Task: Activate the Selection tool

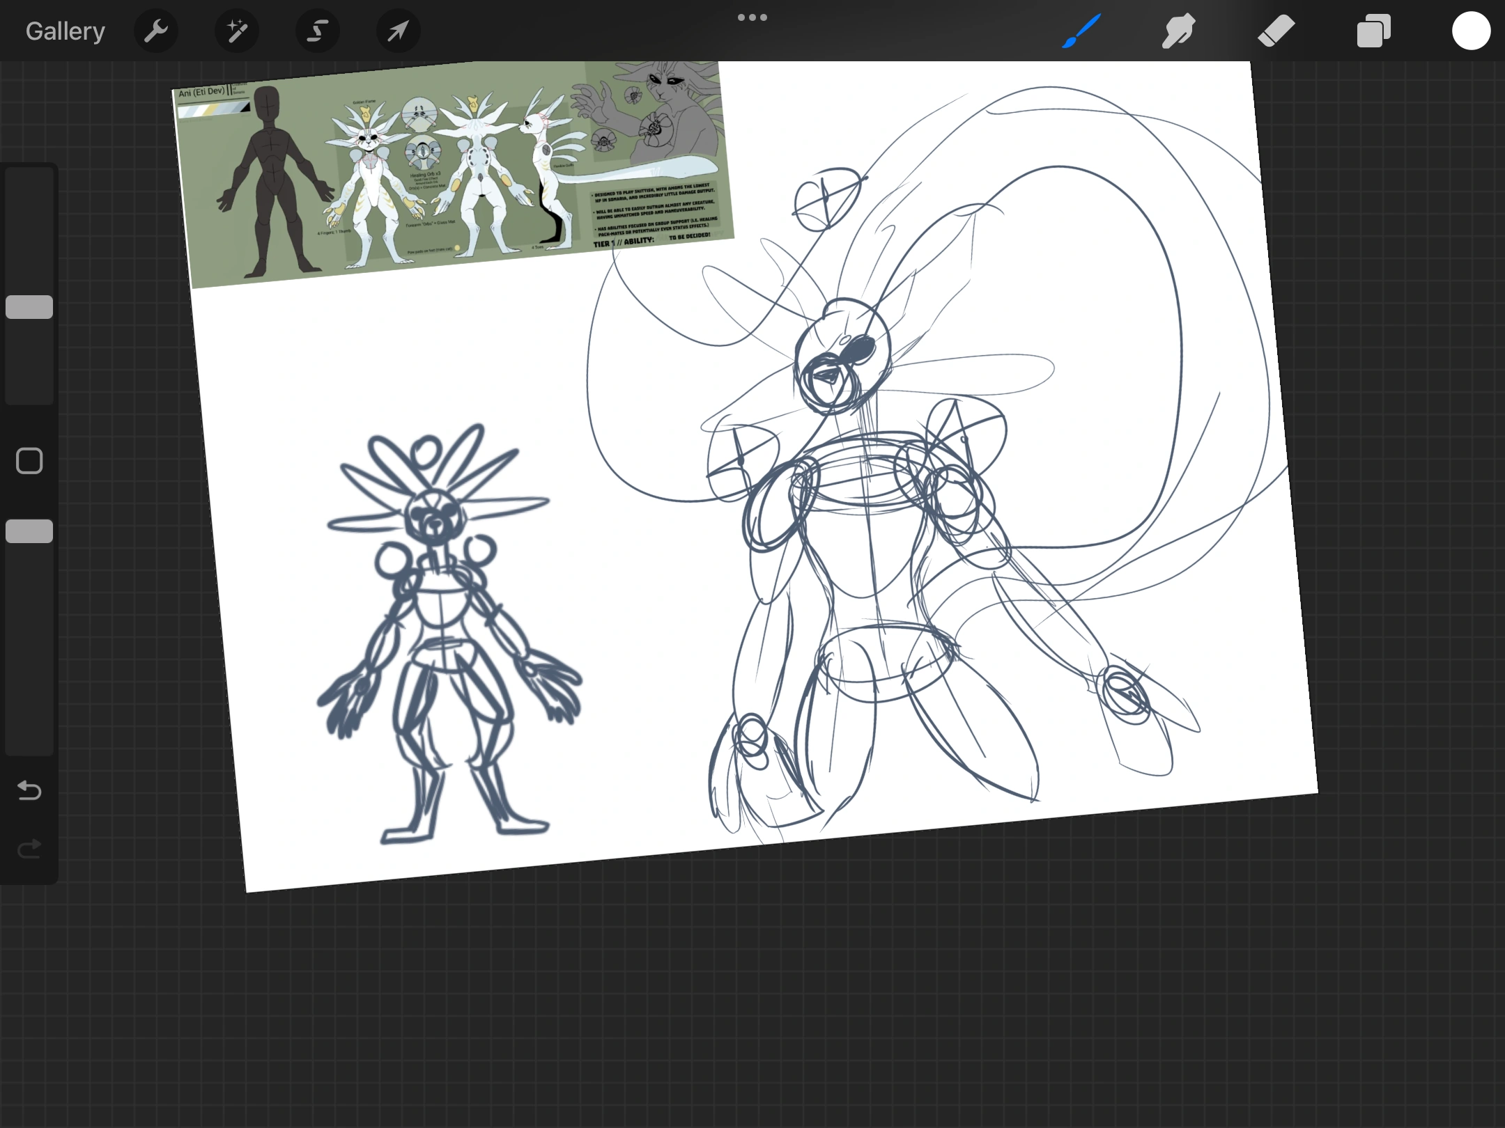Action: [x=317, y=31]
